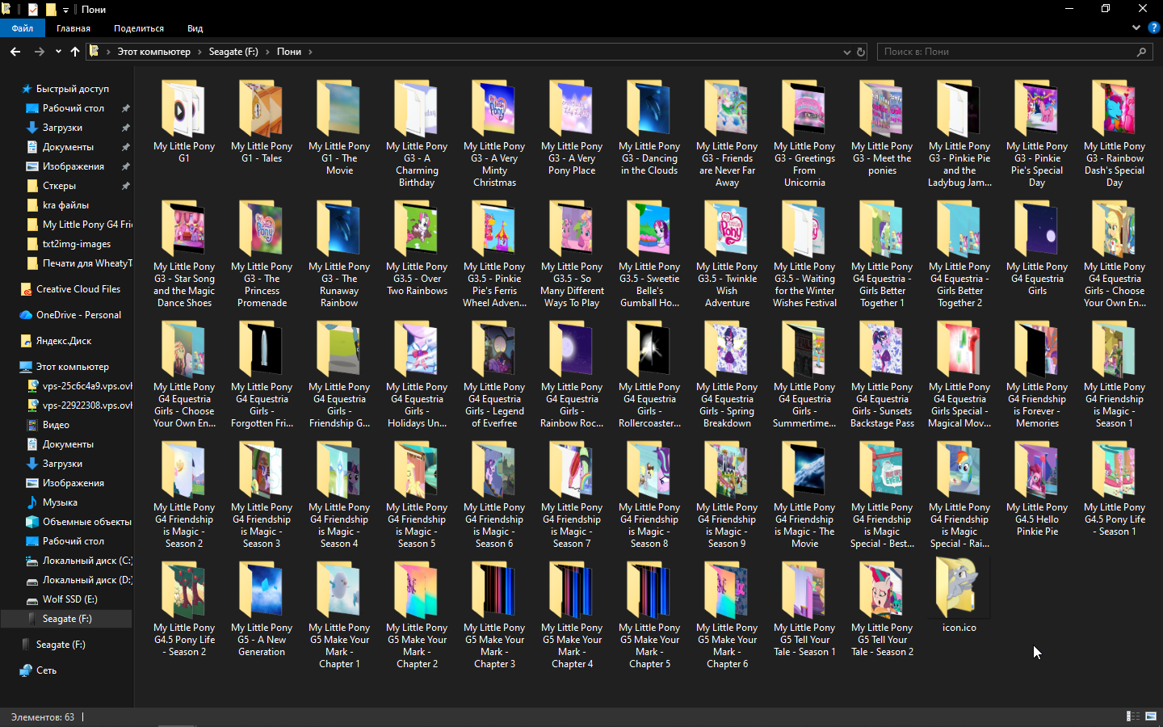Viewport: 1163px width, 727px height.
Task: Select Этот компьютер in navigation pane
Action: [73, 367]
